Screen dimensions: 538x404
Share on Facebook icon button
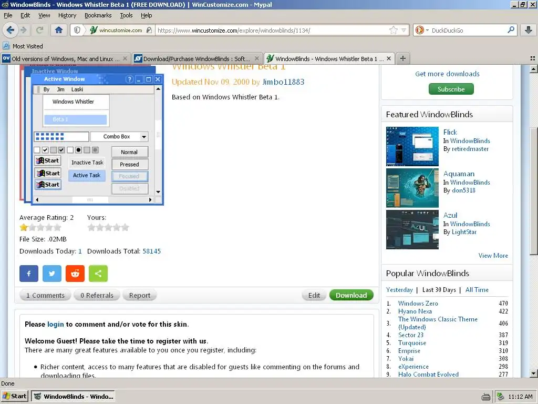(x=29, y=274)
